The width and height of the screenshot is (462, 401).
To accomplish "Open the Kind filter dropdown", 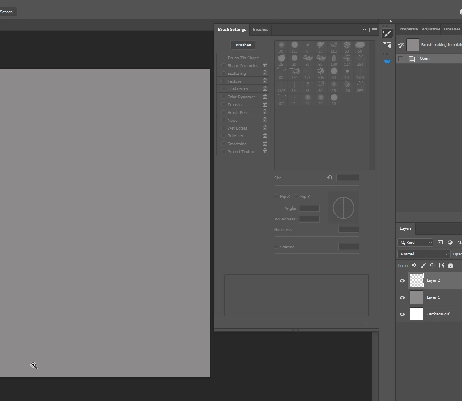I will (415, 243).
